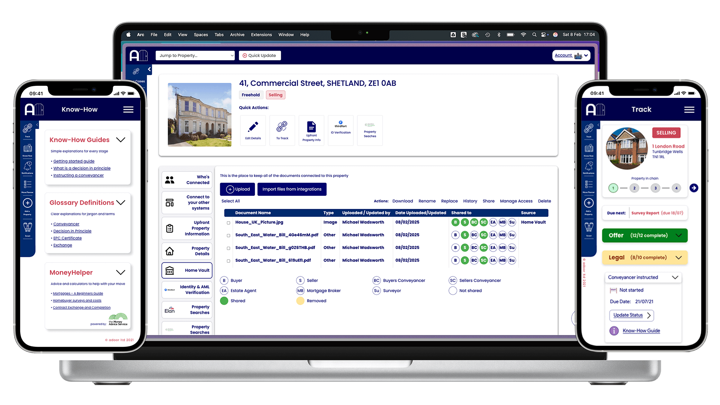
Task: Click the Upload button
Action: (237, 189)
